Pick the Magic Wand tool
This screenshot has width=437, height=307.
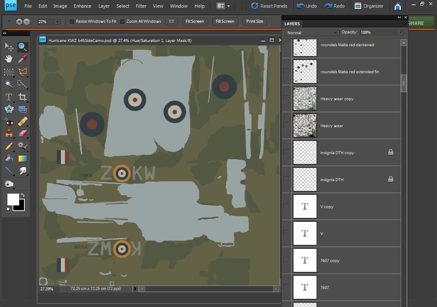coord(9,84)
